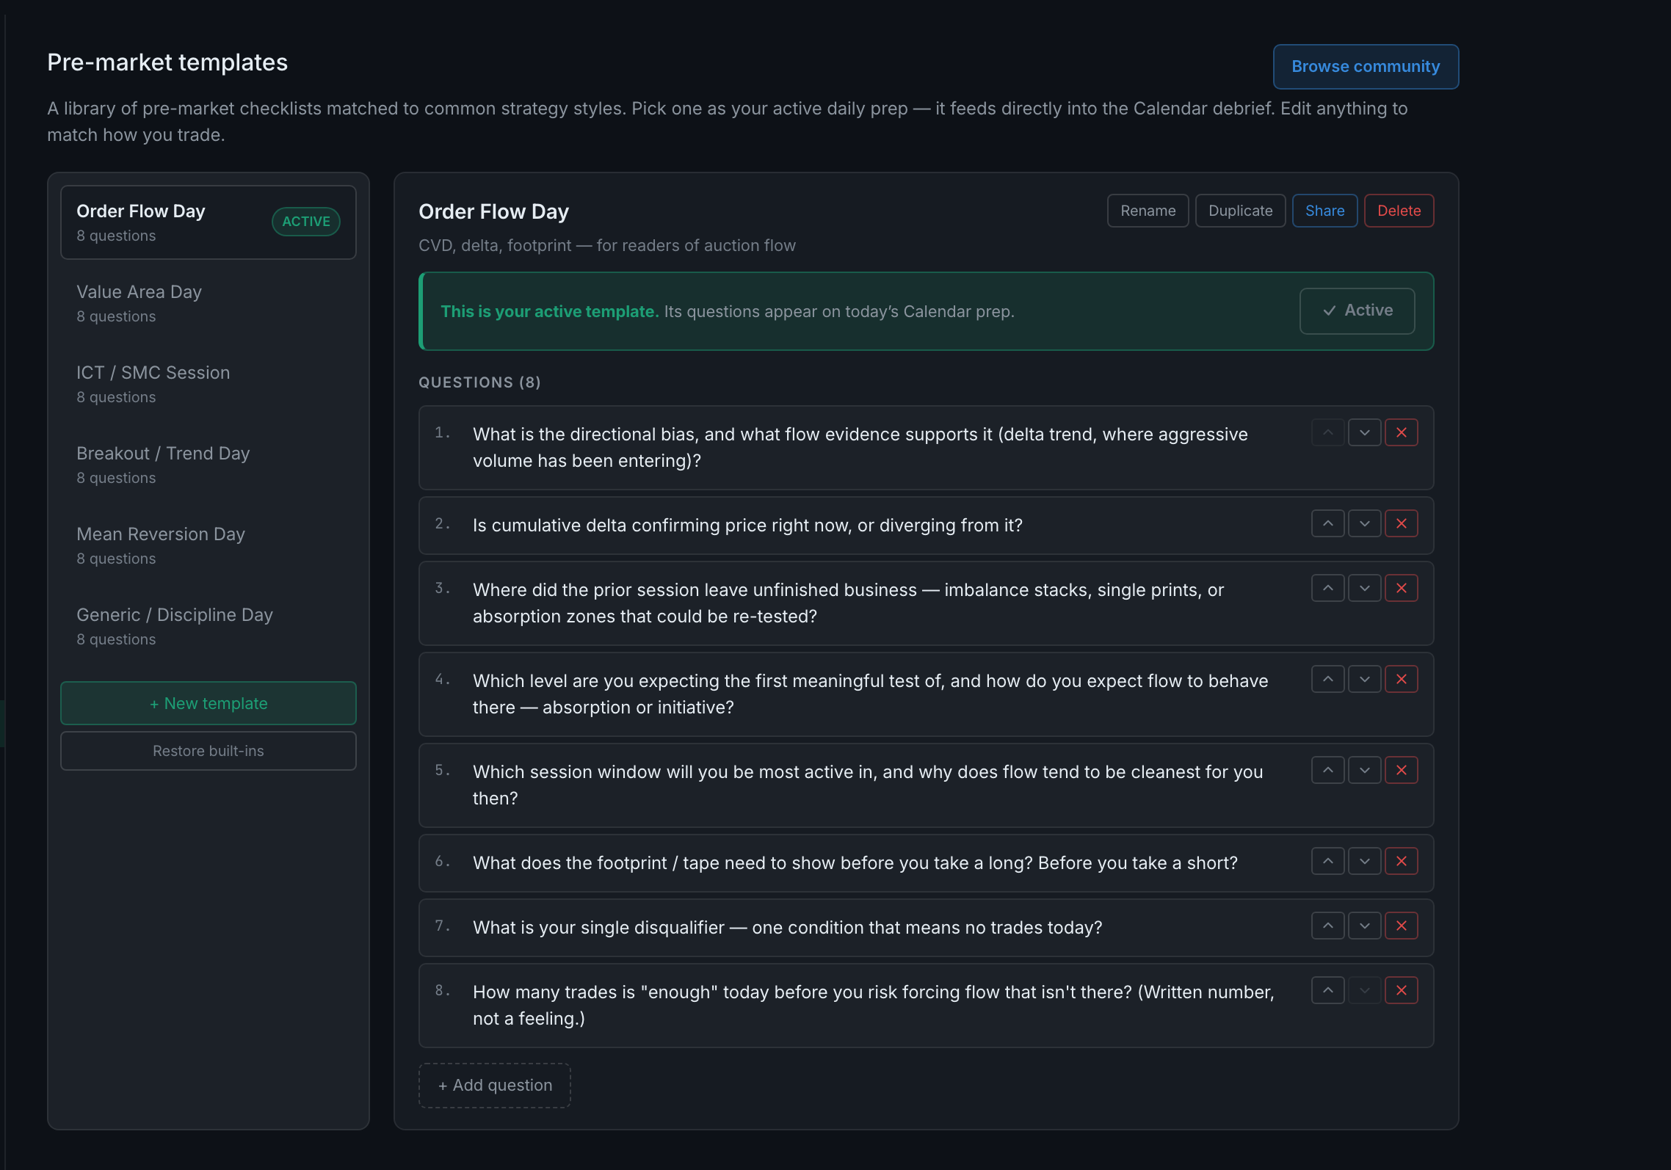The image size is (1671, 1170).
Task: Add question to the template
Action: click(495, 1086)
